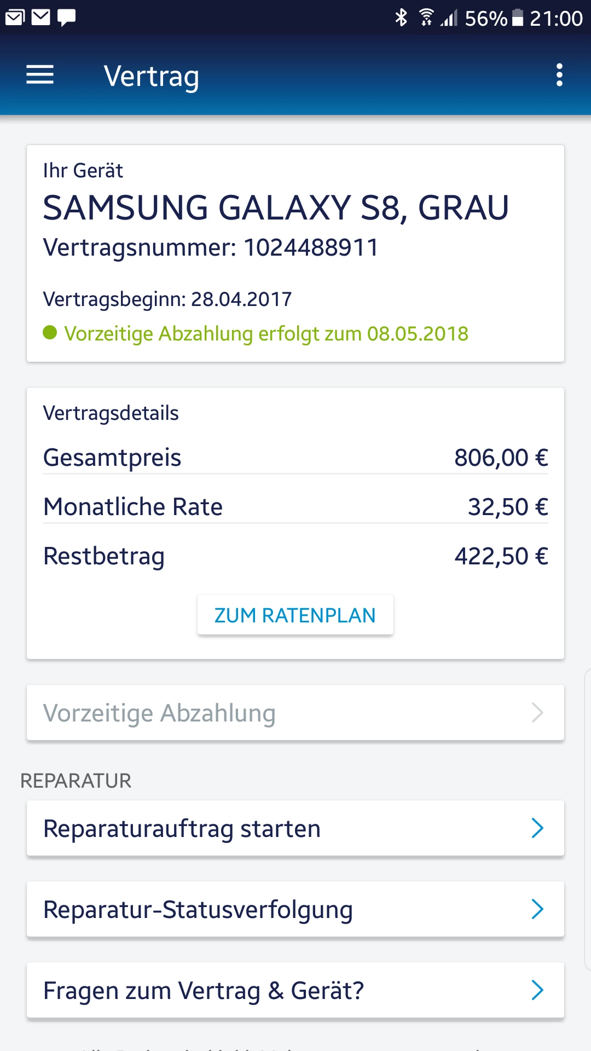Tap the first mail notification icon
Viewport: 591px width, 1051px height.
pyautogui.click(x=15, y=18)
